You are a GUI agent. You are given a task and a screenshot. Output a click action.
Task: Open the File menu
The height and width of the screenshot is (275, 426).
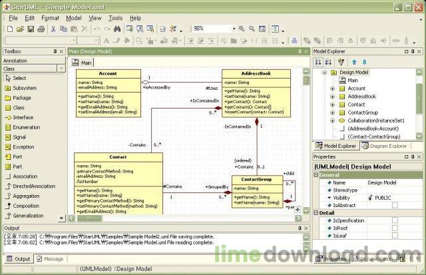(x=13, y=18)
